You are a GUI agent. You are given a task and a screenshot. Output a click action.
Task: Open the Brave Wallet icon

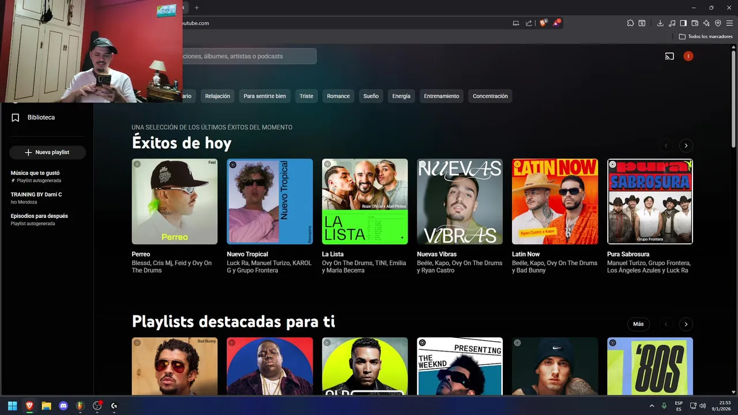(695, 23)
